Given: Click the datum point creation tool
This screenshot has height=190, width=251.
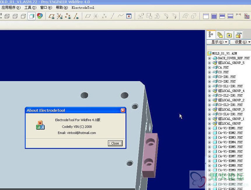Looking at the screenshot, I should [x=104, y=16].
